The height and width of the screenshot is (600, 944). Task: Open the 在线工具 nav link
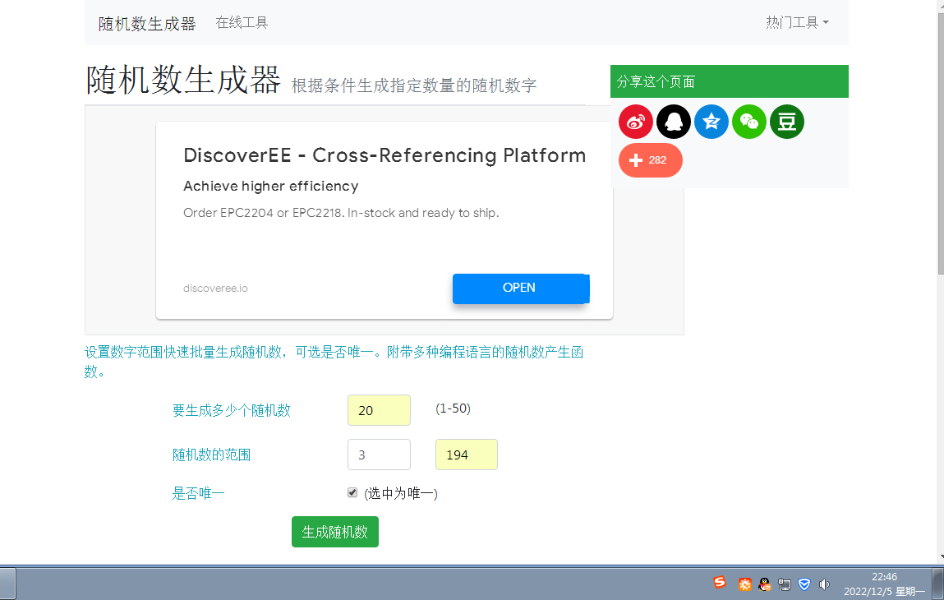click(242, 23)
